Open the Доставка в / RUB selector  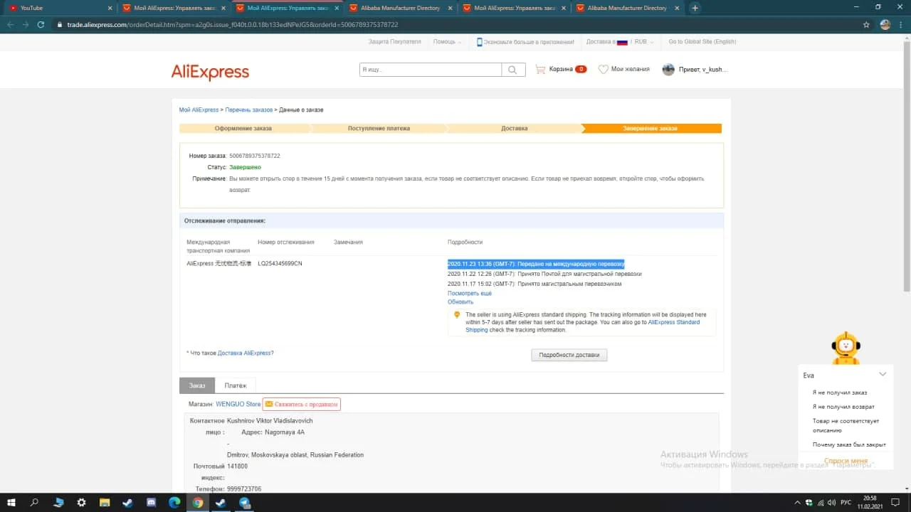click(620, 42)
